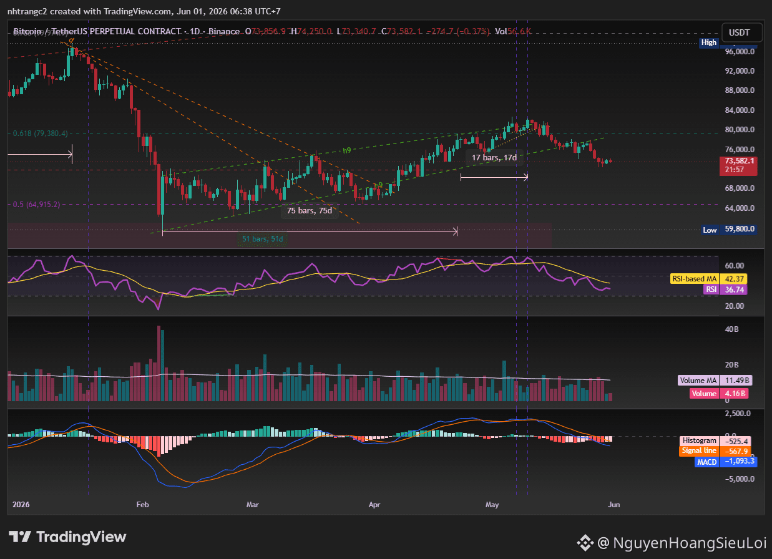Open the USDT currency selector
This screenshot has height=559, width=772.
pyautogui.click(x=743, y=32)
